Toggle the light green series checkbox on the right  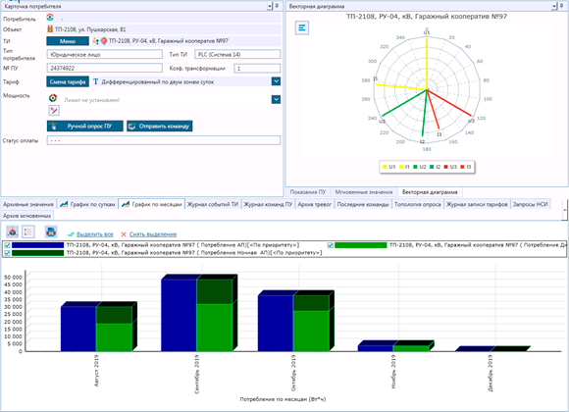[x=331, y=245]
